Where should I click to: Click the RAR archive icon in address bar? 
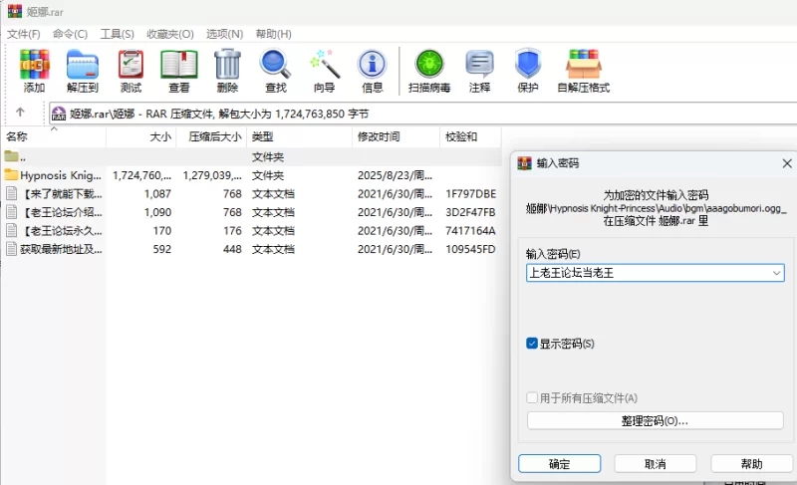59,114
